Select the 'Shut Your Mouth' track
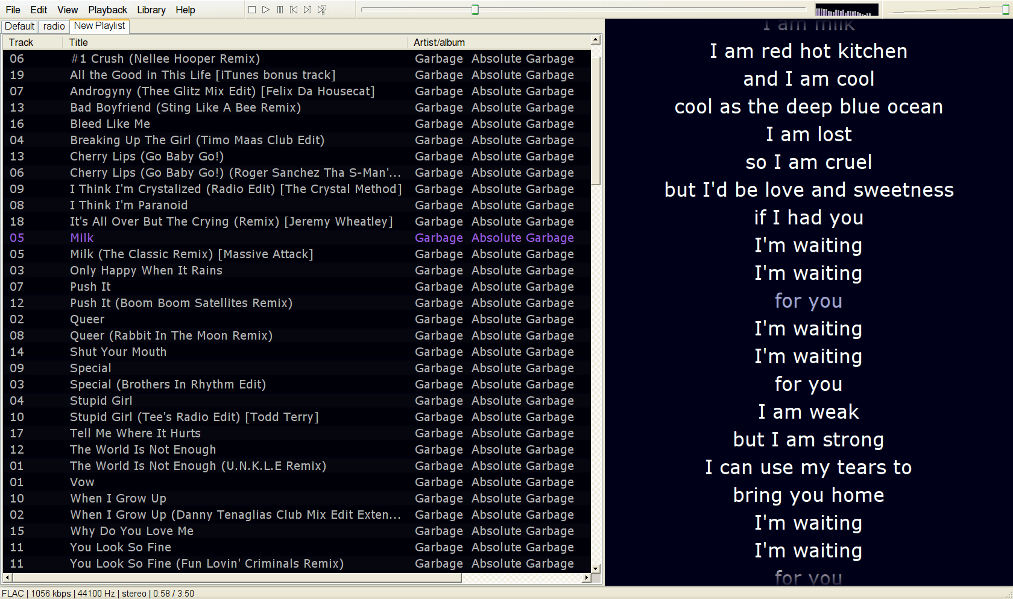 pos(297,352)
